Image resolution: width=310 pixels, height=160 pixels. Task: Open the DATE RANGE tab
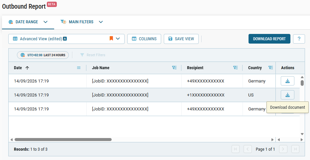28,22
